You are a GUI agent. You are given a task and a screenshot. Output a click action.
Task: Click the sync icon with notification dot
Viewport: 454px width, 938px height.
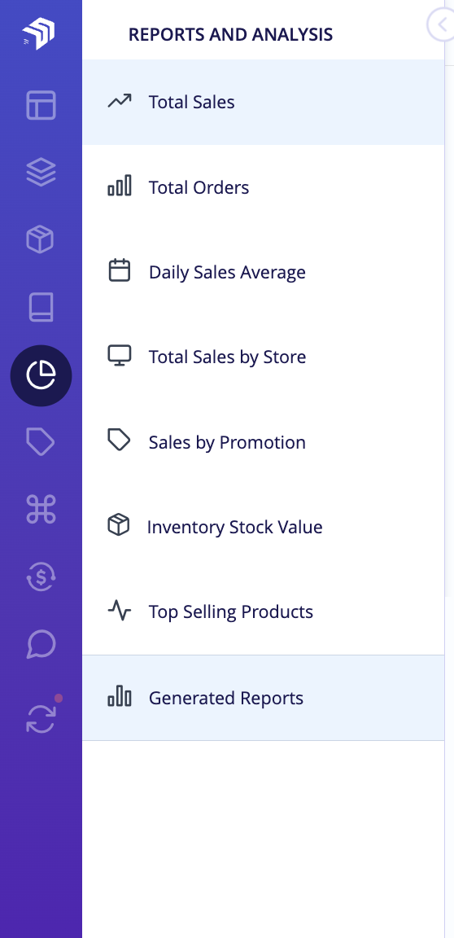(x=41, y=717)
